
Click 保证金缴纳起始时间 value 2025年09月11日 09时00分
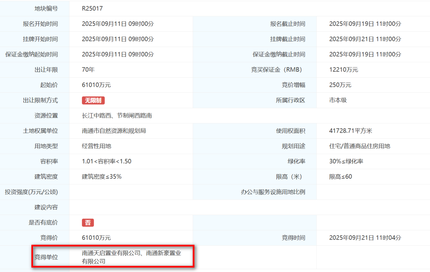[118, 54]
